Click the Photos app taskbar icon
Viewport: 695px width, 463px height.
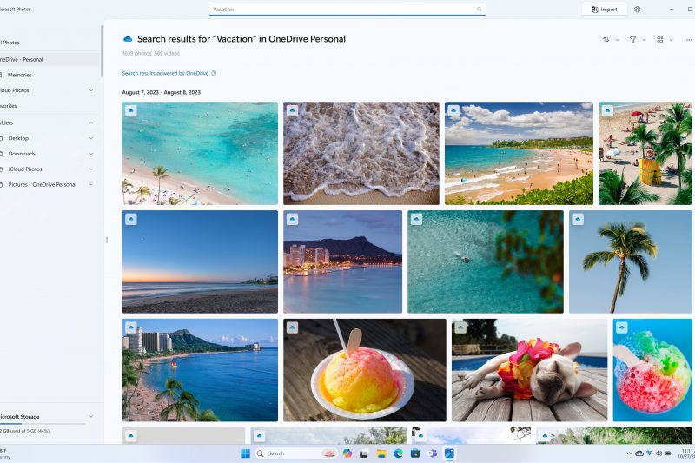point(449,453)
